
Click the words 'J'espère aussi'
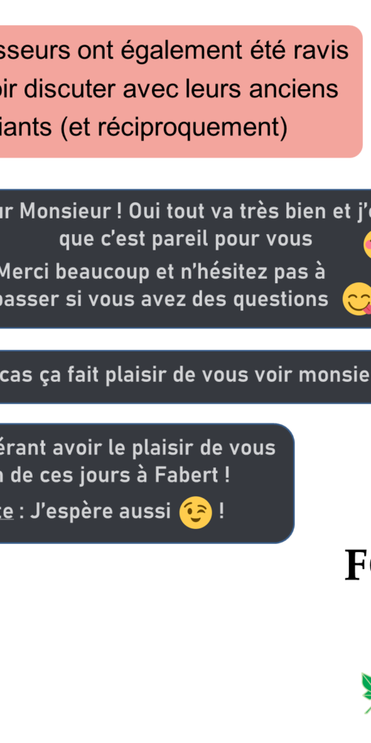click(100, 511)
